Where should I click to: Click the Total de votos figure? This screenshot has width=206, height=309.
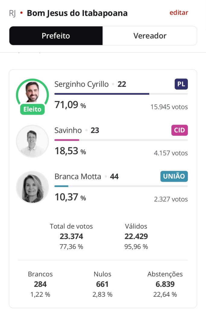pos(71,237)
